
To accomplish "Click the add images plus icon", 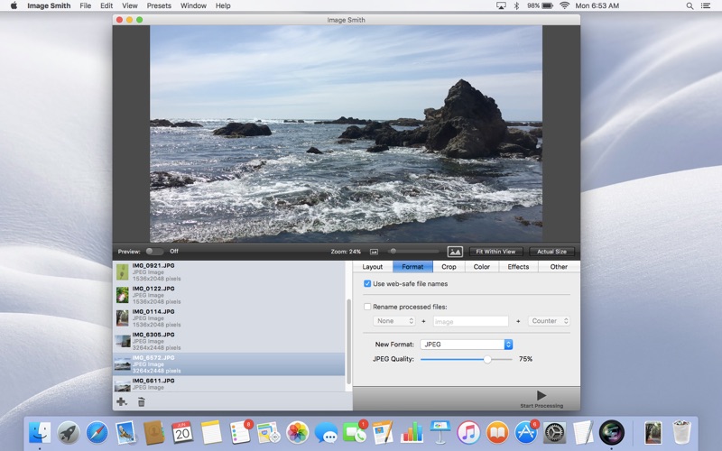I will [x=122, y=401].
